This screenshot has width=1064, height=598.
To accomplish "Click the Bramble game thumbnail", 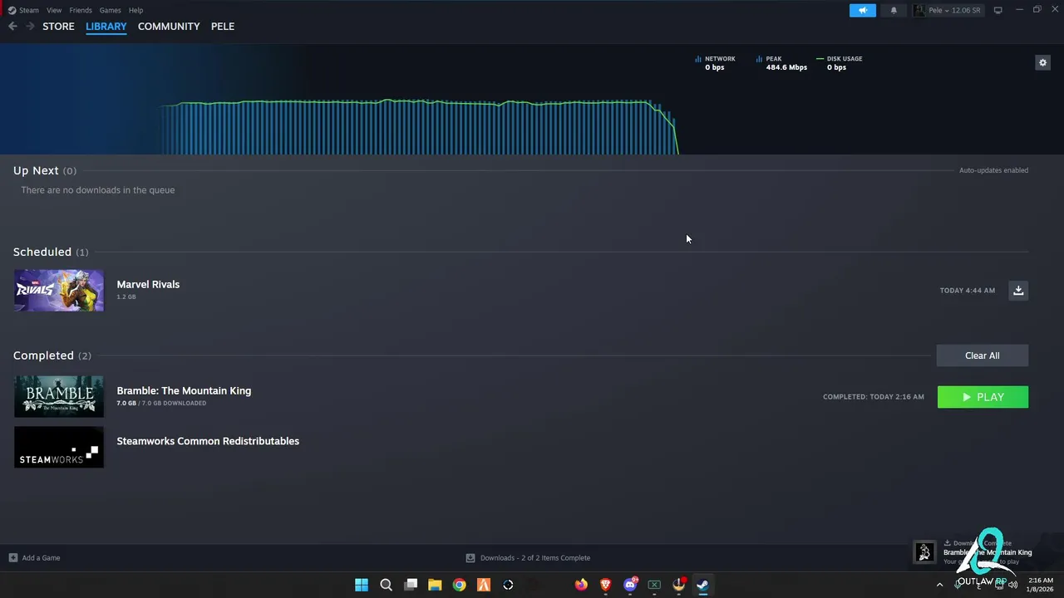I will (x=59, y=396).
